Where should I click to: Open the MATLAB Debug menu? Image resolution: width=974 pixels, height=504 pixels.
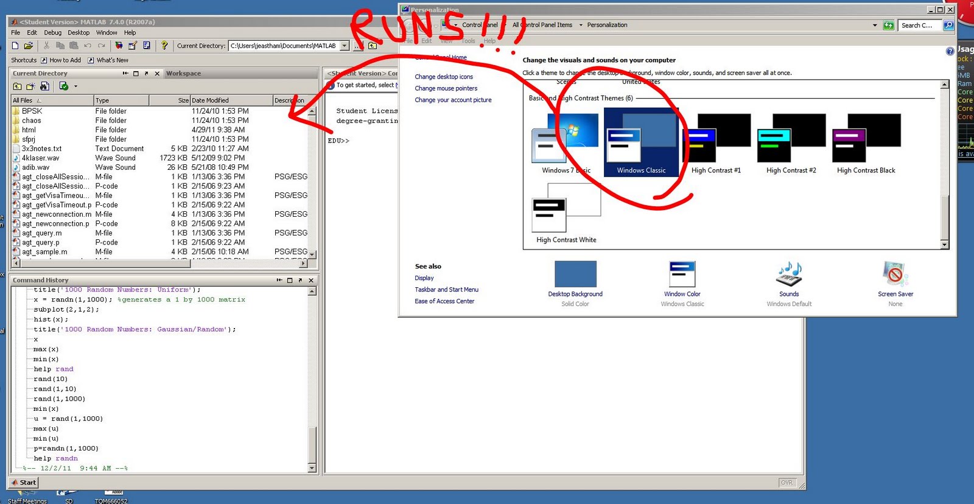click(53, 33)
